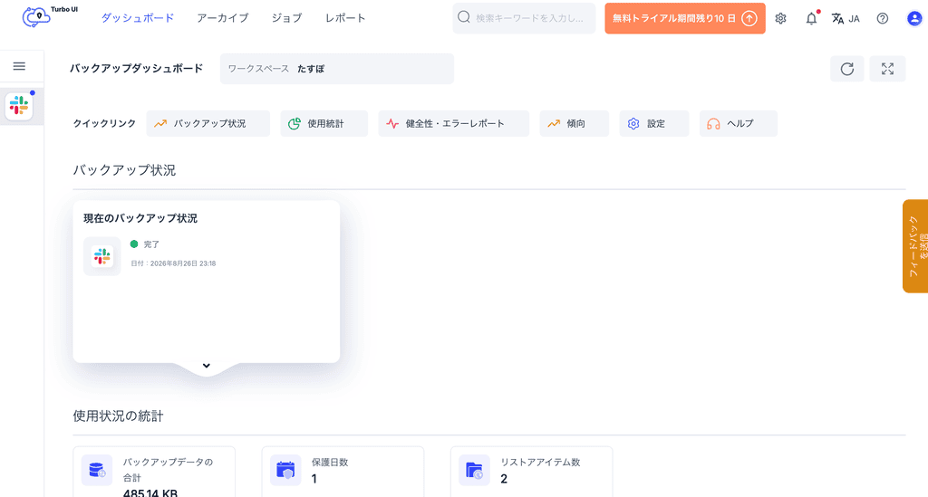Click the search magnifier icon

point(464,17)
